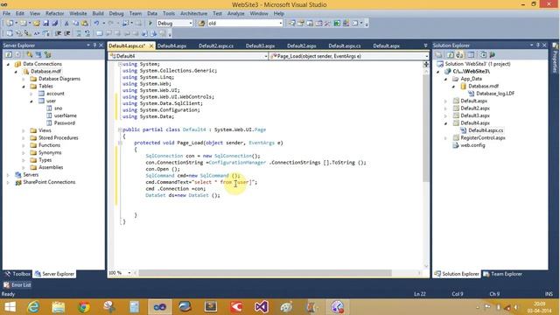Click the Paste toolbar icon
Viewport: 560px width, 315px height.
[85, 24]
